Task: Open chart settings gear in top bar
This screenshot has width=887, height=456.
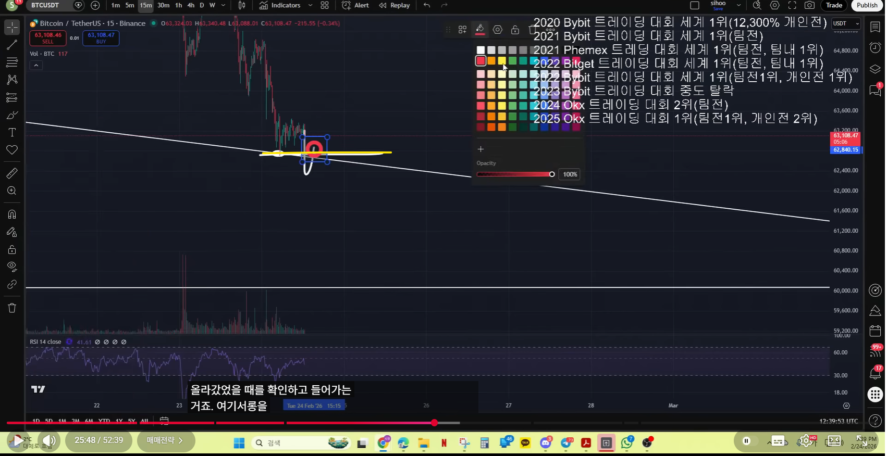Action: 775,5
